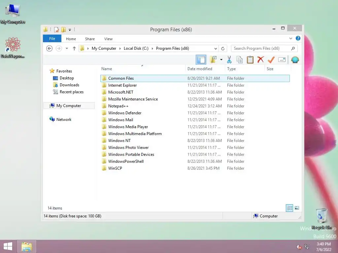Switch to the Home ribbon tab
This screenshot has height=253, width=338.
pyautogui.click(x=71, y=39)
